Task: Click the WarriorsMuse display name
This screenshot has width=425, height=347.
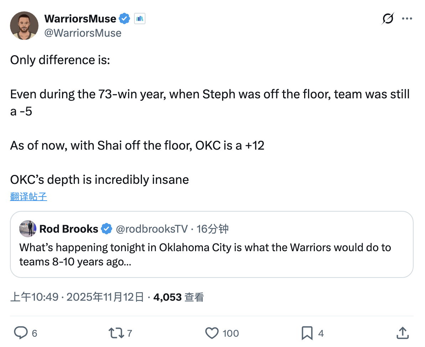Action: point(80,19)
